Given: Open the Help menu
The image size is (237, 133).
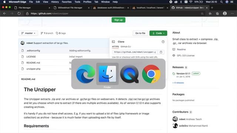Looking at the screenshot, I should click(x=115, y=2).
